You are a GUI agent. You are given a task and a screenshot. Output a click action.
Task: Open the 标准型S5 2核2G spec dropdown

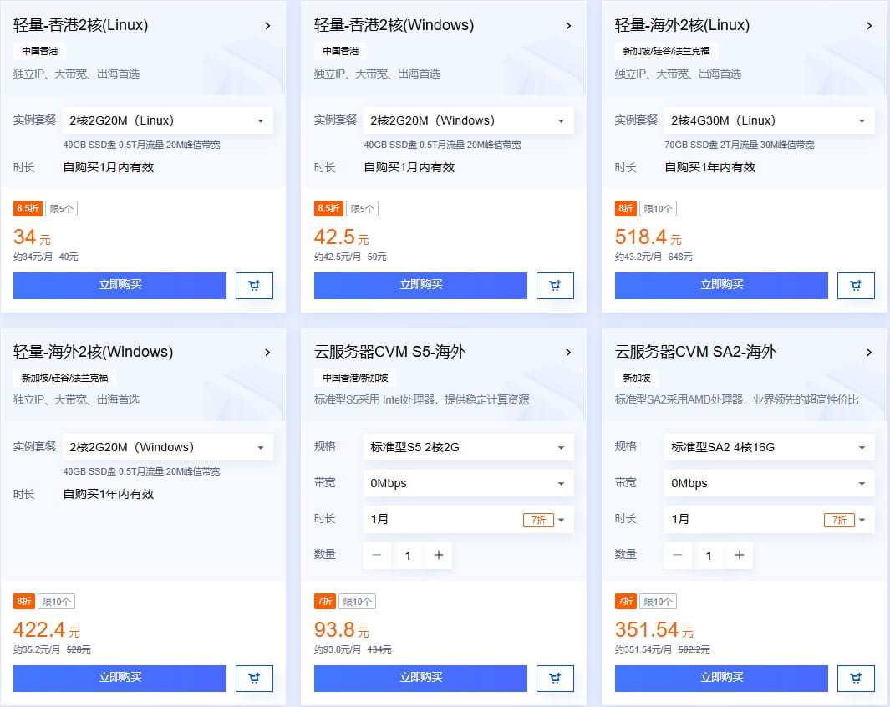(468, 447)
